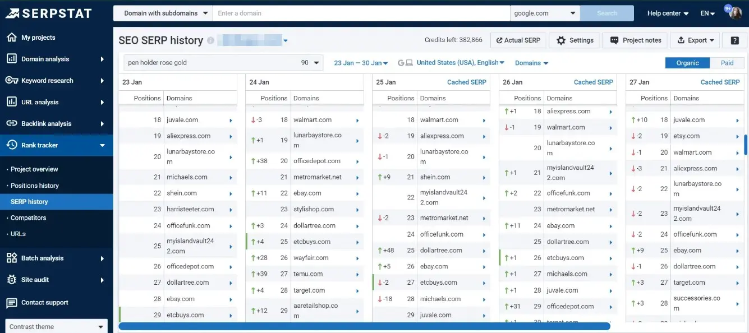Click arrow next to officefunk.com on 26 Jan
Screen dimensions: 749x333
(611, 193)
